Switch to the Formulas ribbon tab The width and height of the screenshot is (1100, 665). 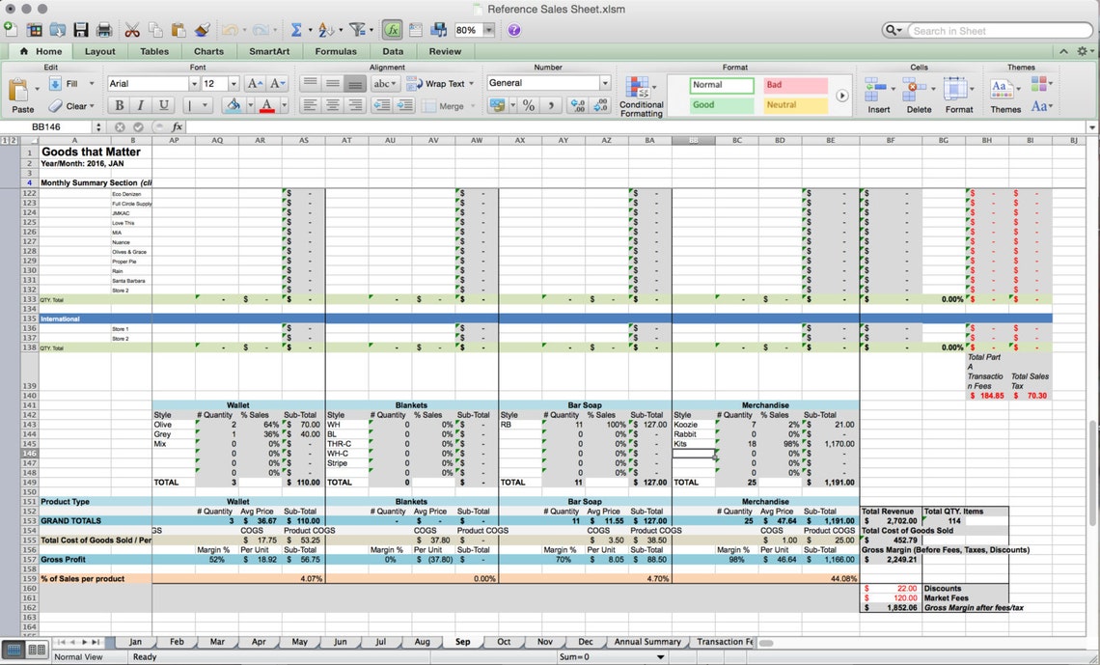click(336, 50)
